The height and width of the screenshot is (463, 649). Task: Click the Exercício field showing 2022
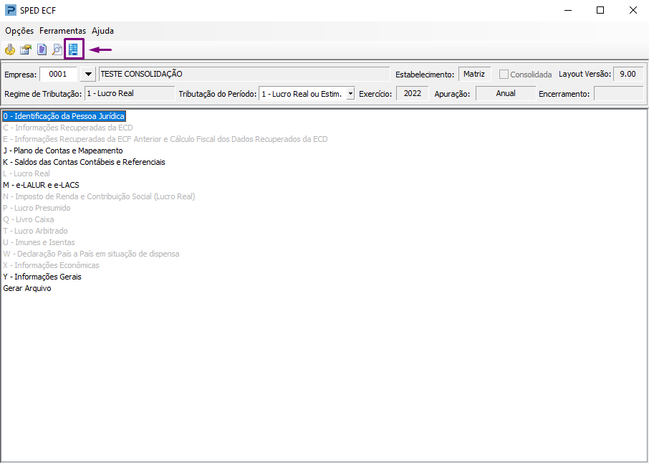413,94
